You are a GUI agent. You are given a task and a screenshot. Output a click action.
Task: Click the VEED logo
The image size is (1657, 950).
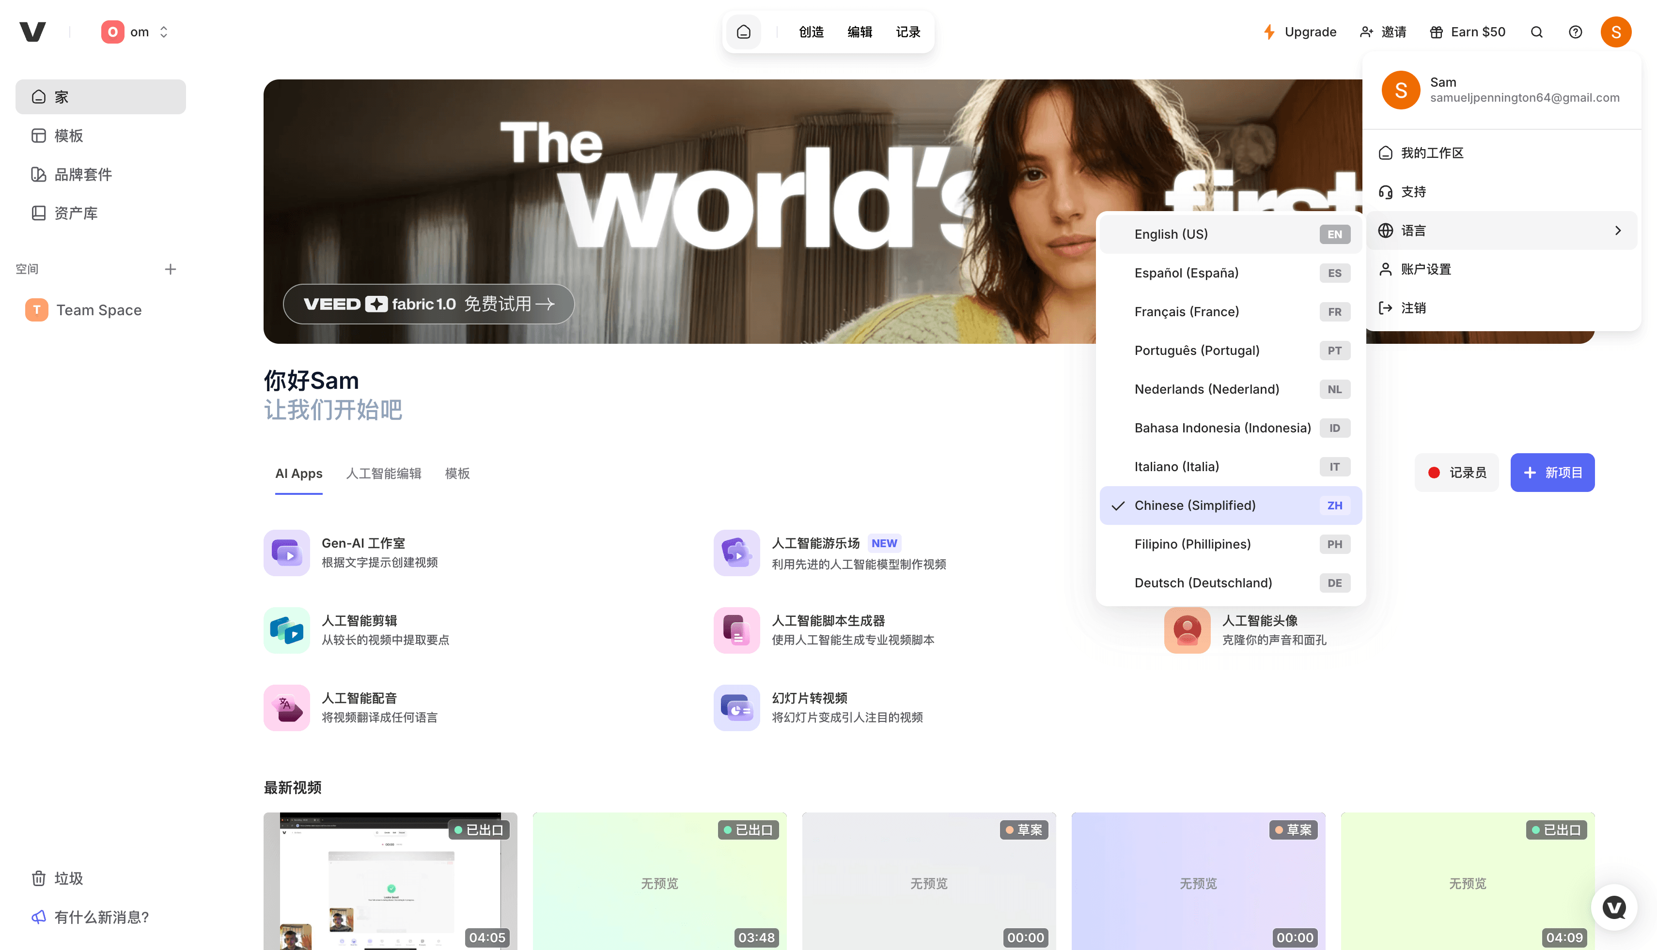click(32, 31)
